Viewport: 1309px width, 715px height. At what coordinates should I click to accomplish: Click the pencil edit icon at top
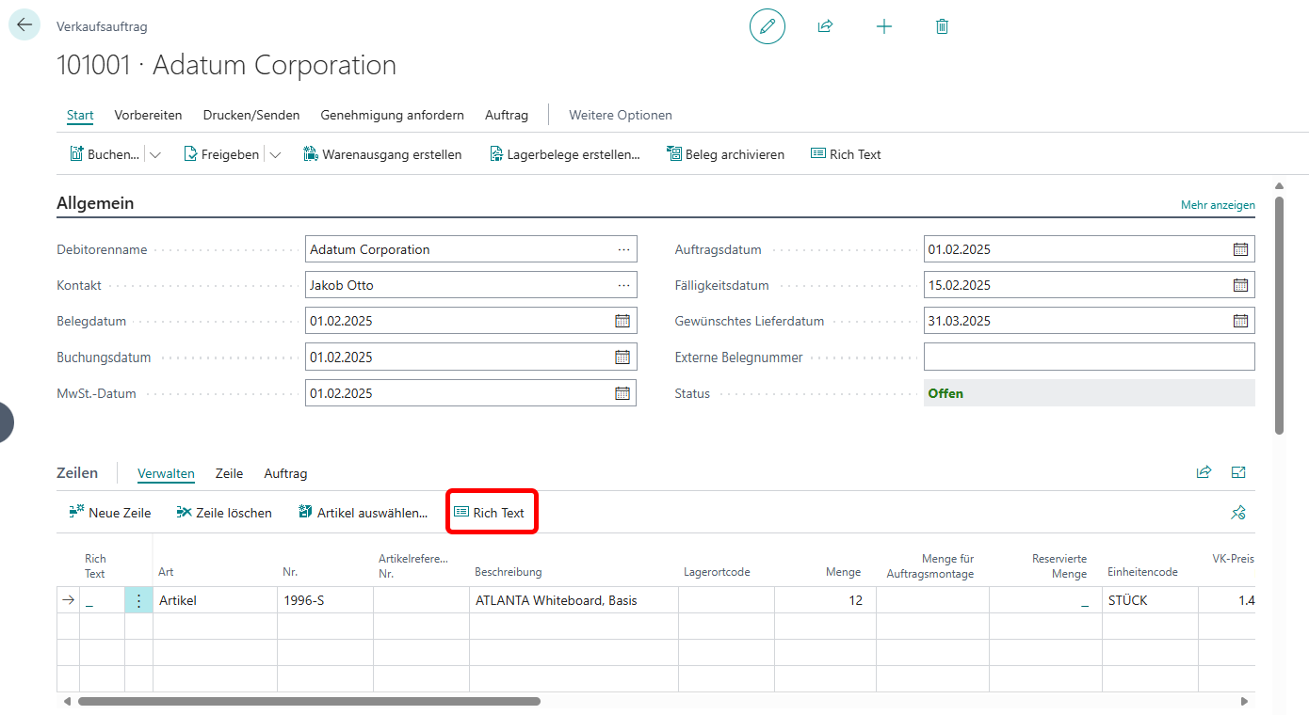[767, 26]
